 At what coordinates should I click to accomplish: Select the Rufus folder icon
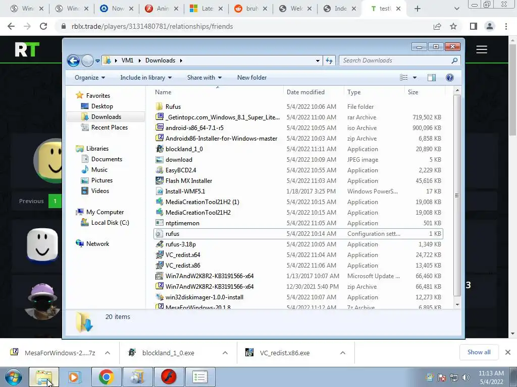(x=159, y=107)
